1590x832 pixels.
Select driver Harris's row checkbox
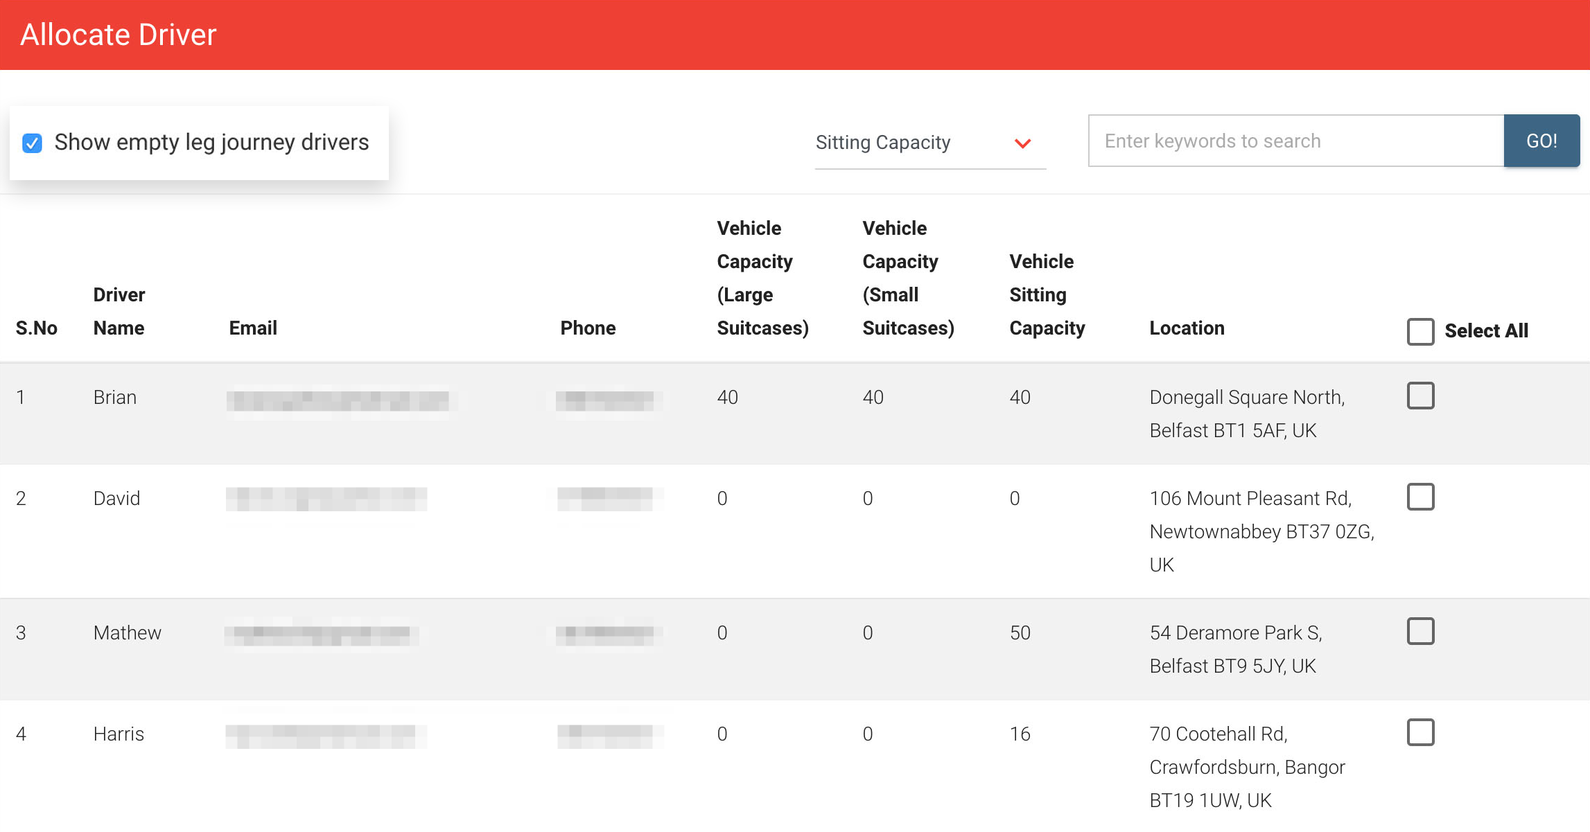(1420, 732)
